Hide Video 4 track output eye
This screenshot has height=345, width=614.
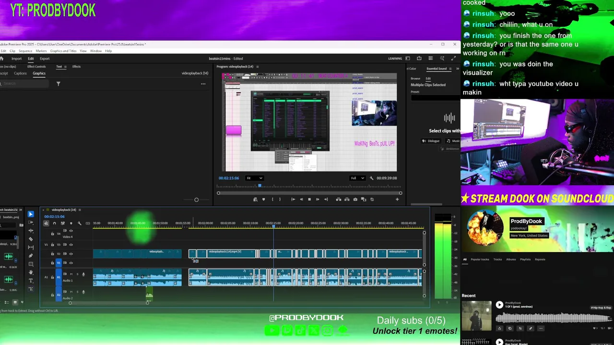[x=71, y=231]
